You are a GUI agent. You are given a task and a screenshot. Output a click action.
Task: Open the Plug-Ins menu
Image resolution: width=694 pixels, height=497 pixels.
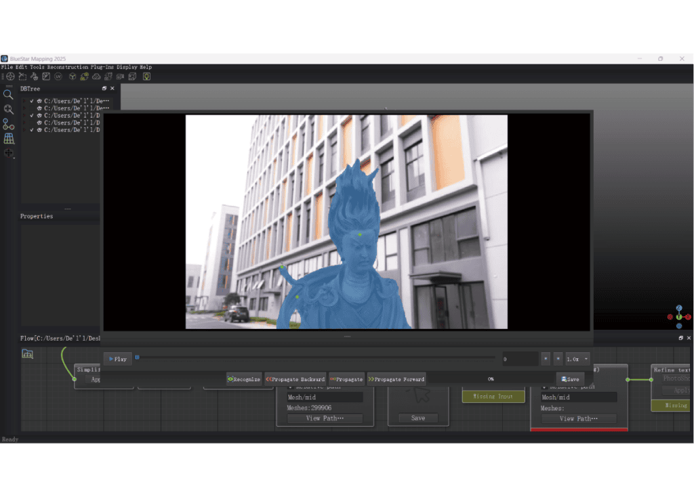102,67
